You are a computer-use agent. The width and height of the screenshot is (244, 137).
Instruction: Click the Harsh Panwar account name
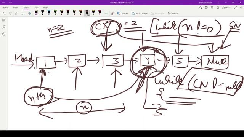tap(205, 3)
